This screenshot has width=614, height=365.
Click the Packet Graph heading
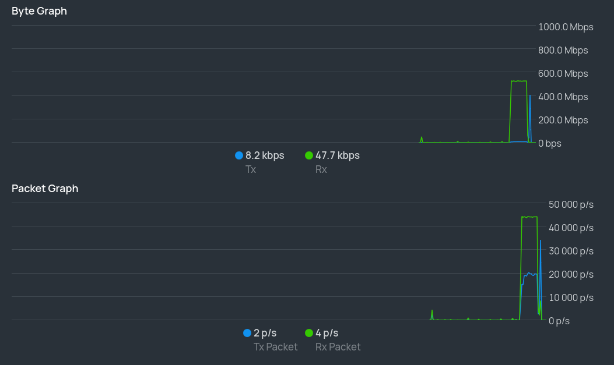[45, 189]
